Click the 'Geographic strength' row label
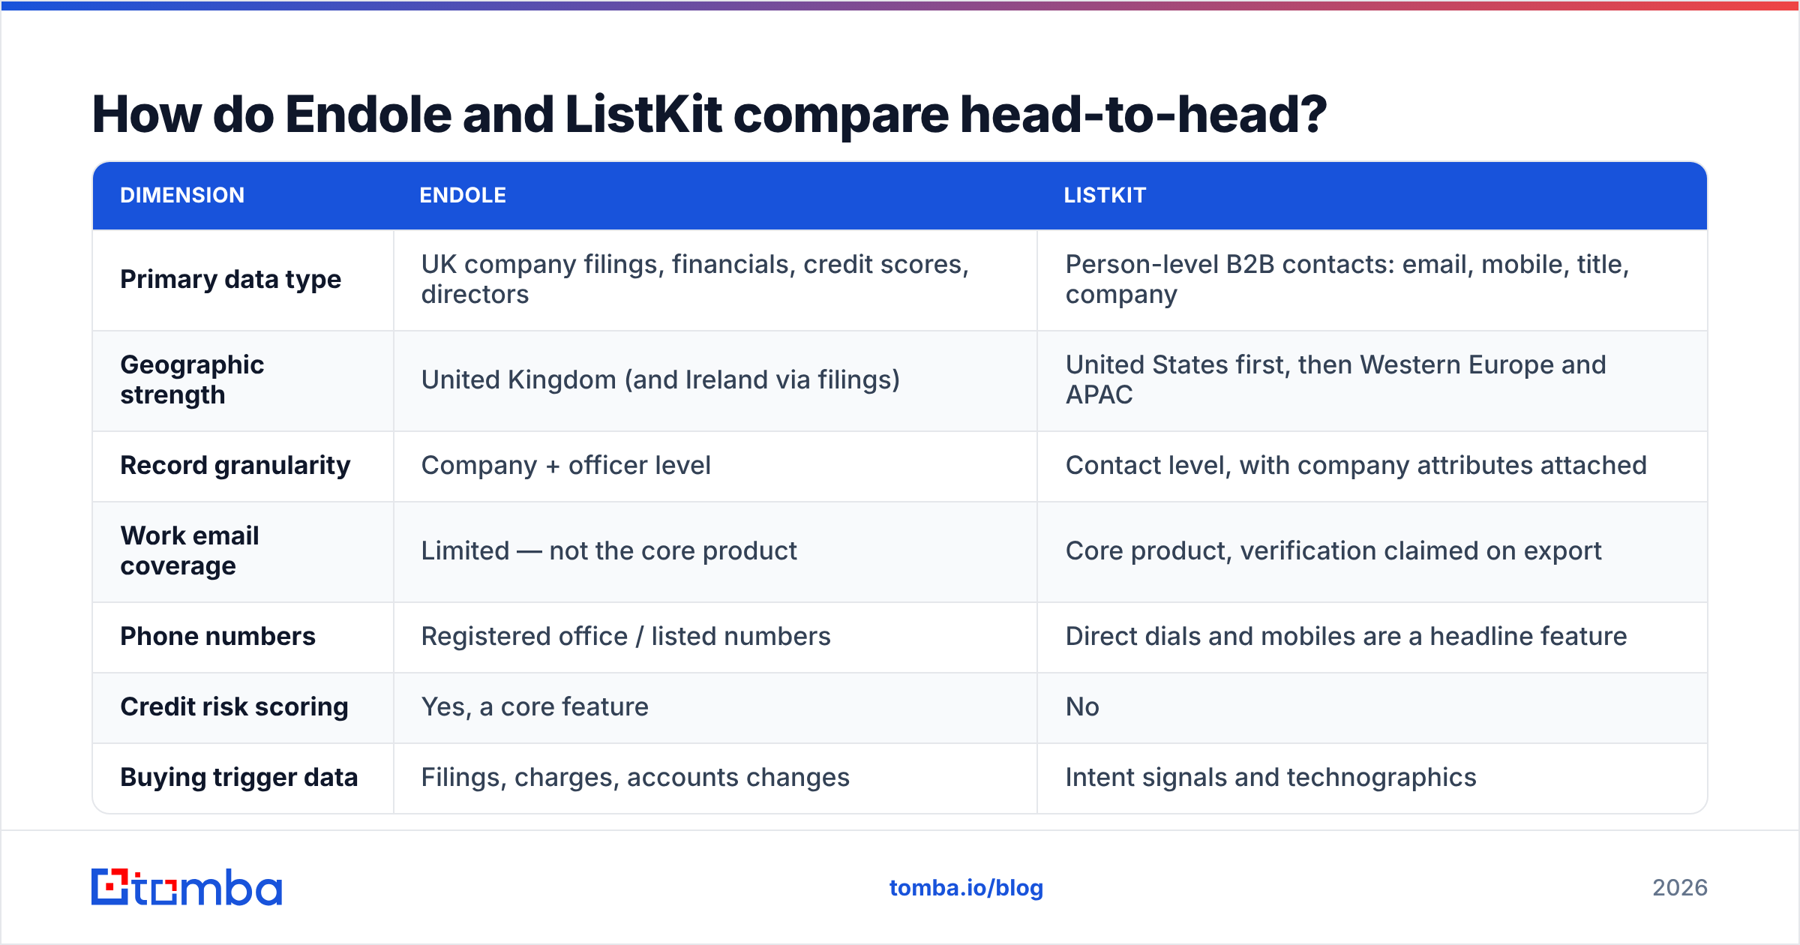The height and width of the screenshot is (945, 1800). coord(192,379)
